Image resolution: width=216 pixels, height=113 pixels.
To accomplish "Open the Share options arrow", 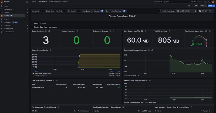I will (x=214, y=6).
